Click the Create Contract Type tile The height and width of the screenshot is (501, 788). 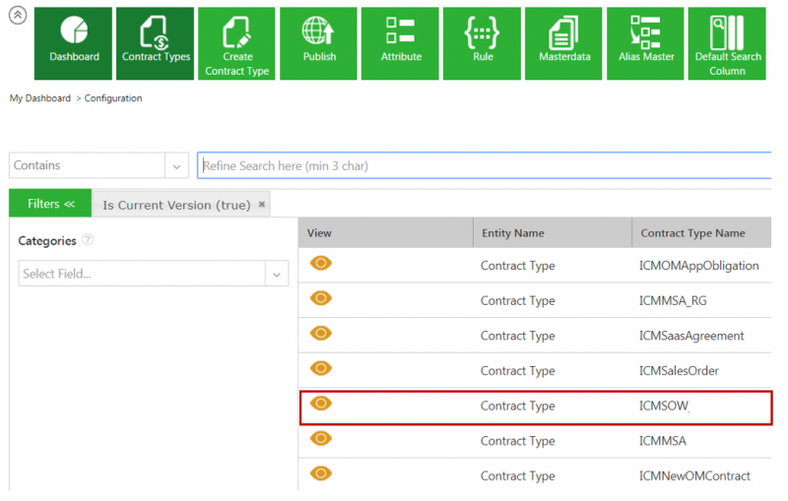(237, 43)
